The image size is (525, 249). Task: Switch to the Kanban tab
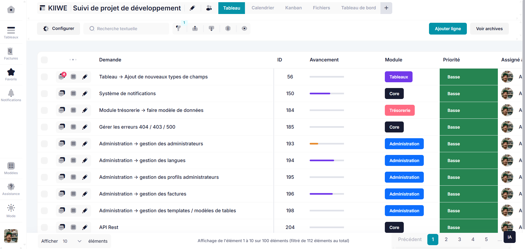(x=293, y=8)
